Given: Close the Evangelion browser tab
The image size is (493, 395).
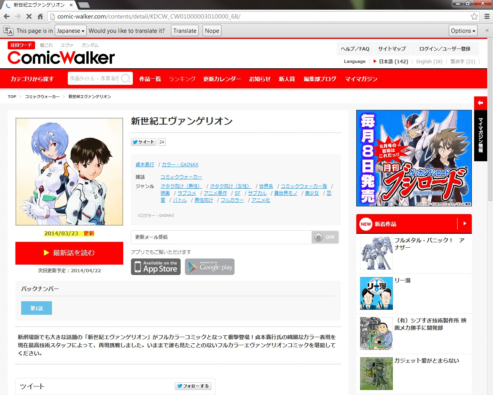Looking at the screenshot, I should [x=71, y=5].
